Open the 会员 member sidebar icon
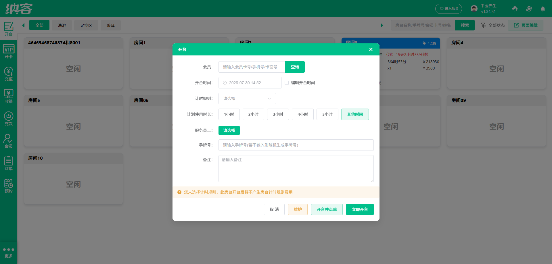This screenshot has width=552, height=264. [x=9, y=141]
